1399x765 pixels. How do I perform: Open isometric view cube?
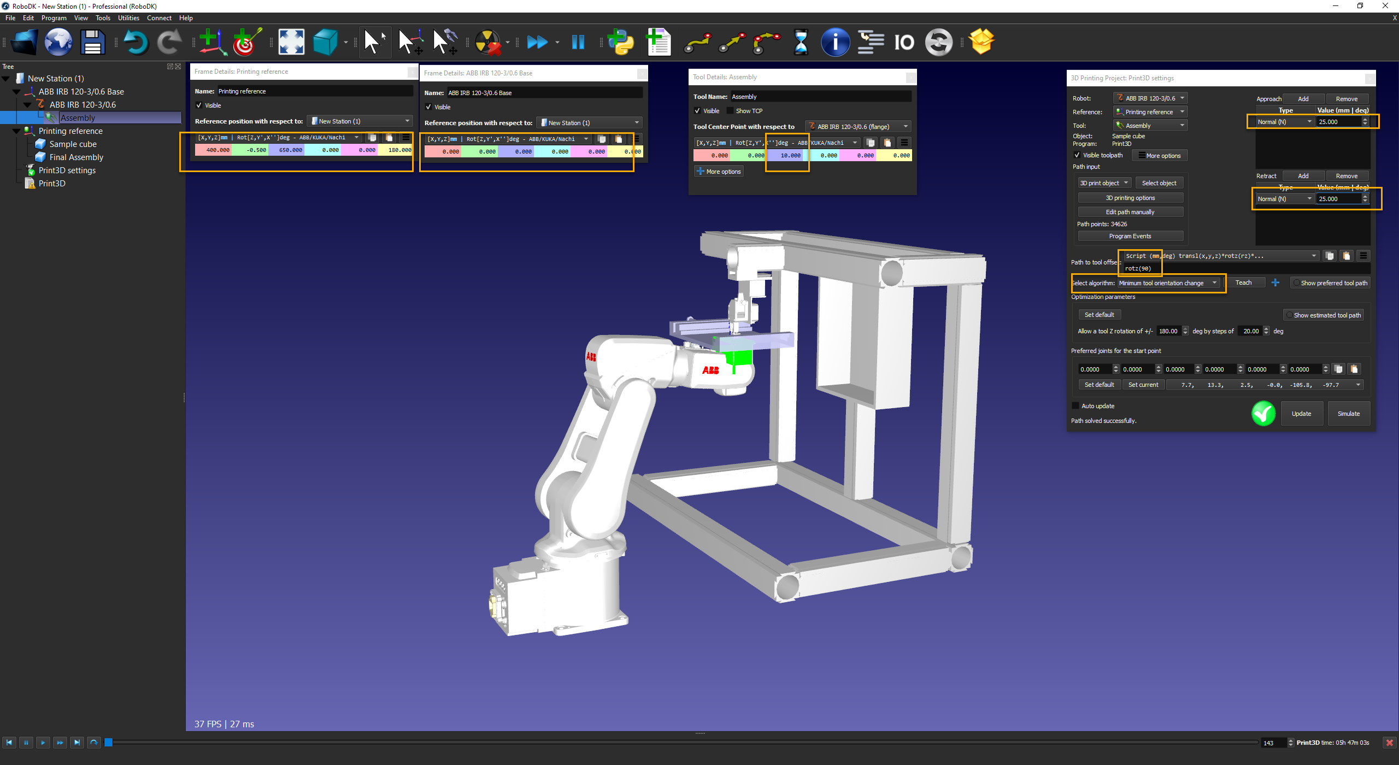coord(325,42)
